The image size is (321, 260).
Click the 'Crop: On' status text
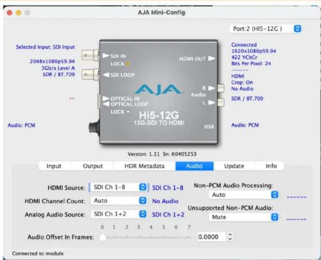[242, 82]
